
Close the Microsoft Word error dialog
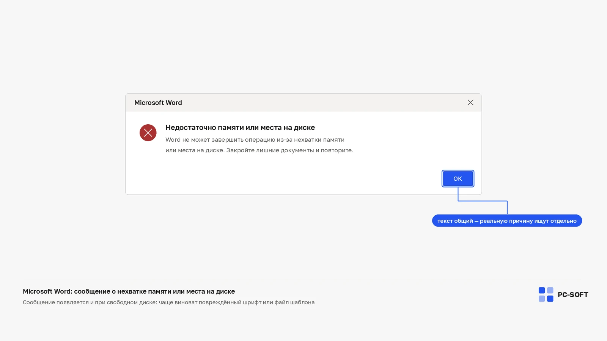[470, 102]
